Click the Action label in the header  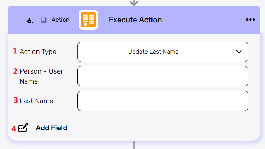pyautogui.click(x=60, y=20)
